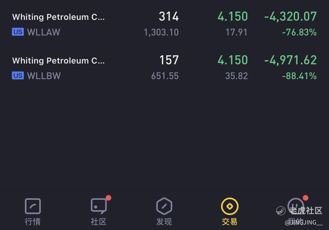
Task: Tap the -88.41% loss percentage
Action: coord(299,76)
